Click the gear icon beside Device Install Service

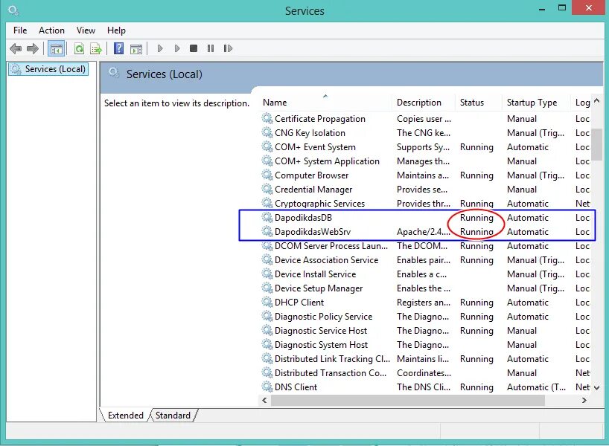267,274
